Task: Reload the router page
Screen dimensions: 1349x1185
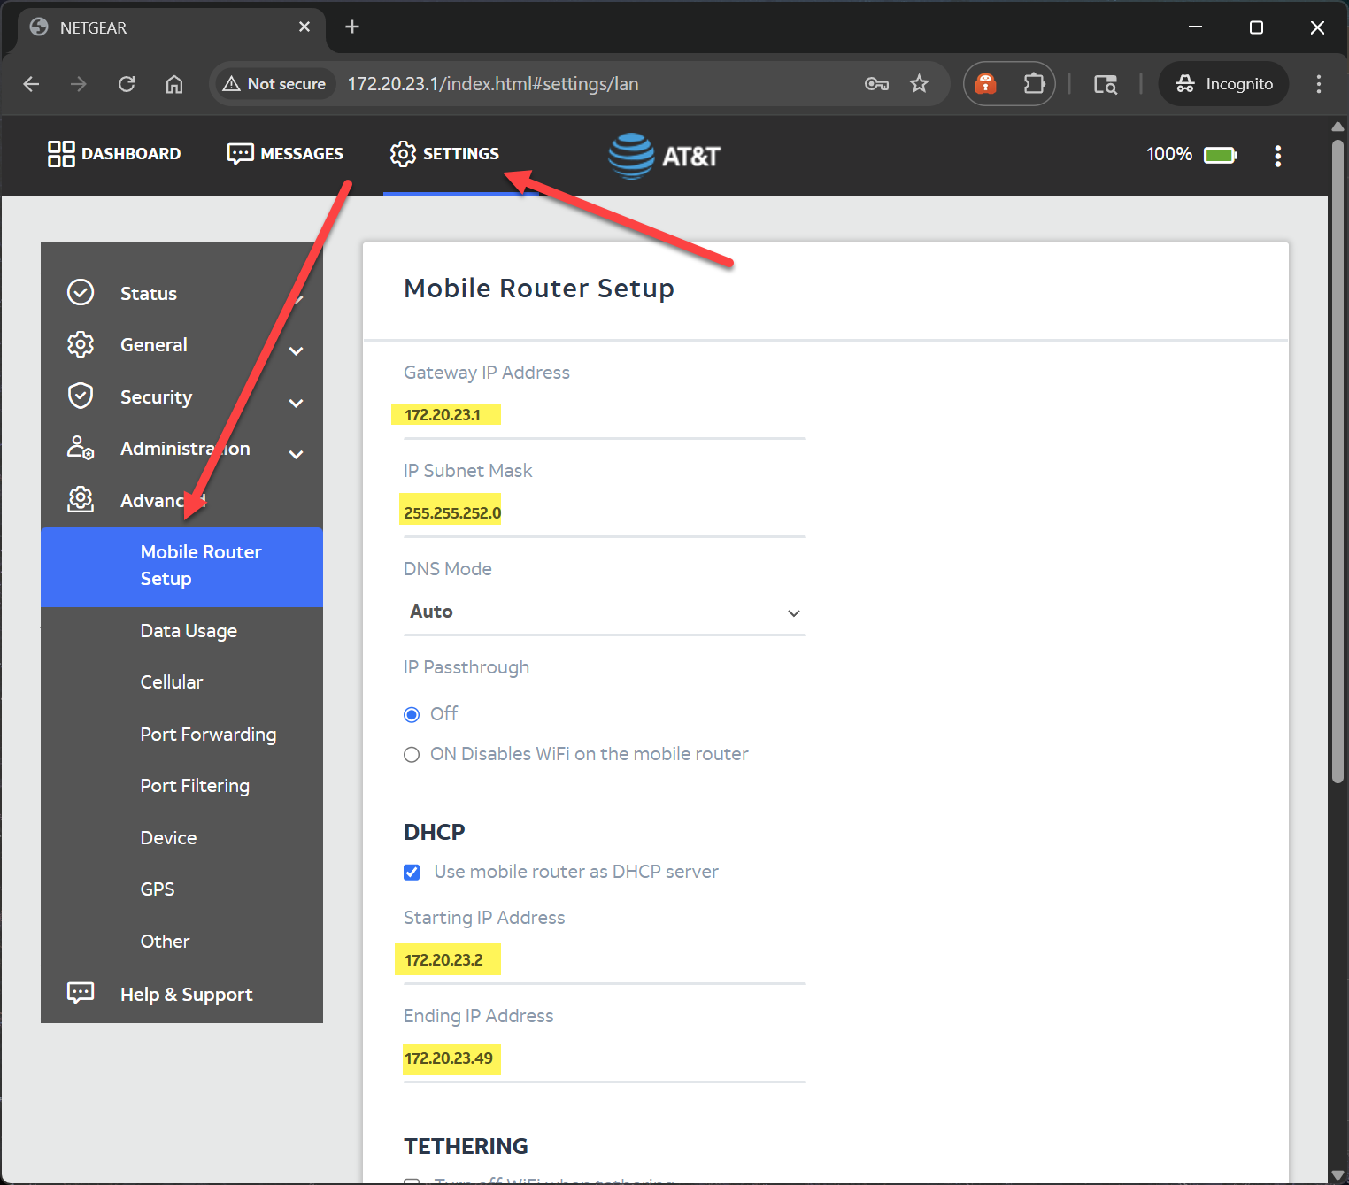Action: (x=127, y=84)
